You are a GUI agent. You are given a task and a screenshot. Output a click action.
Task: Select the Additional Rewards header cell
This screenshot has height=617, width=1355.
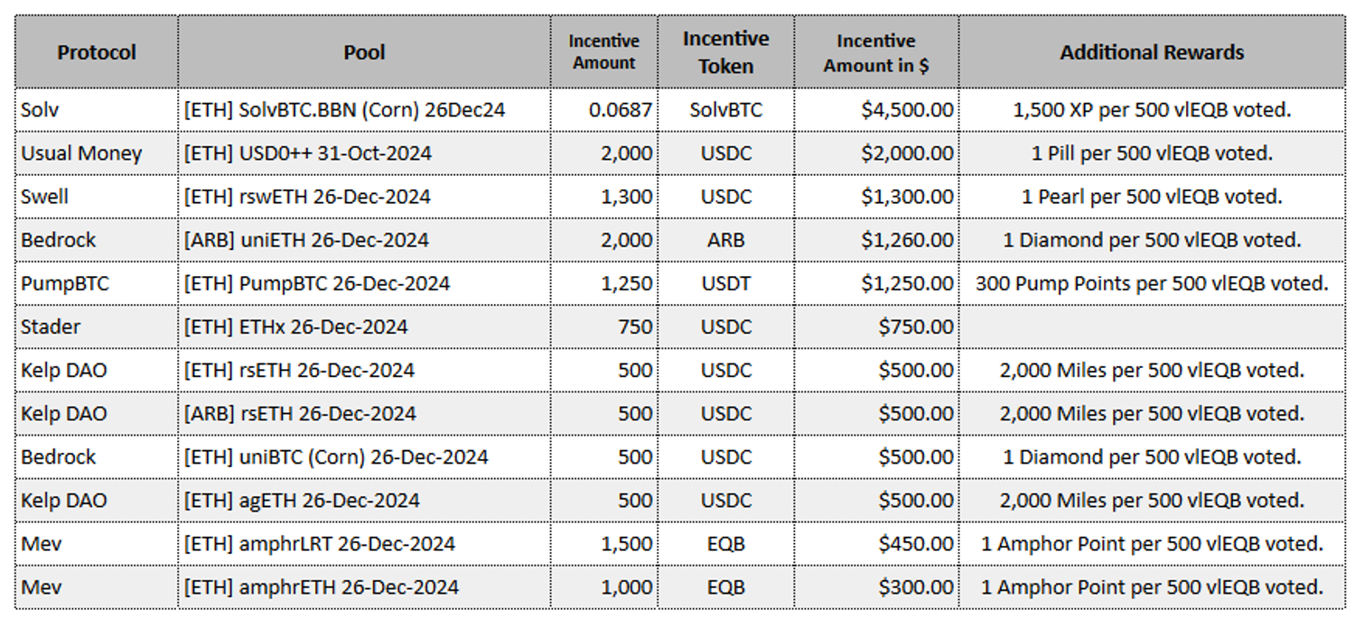[x=1152, y=52]
